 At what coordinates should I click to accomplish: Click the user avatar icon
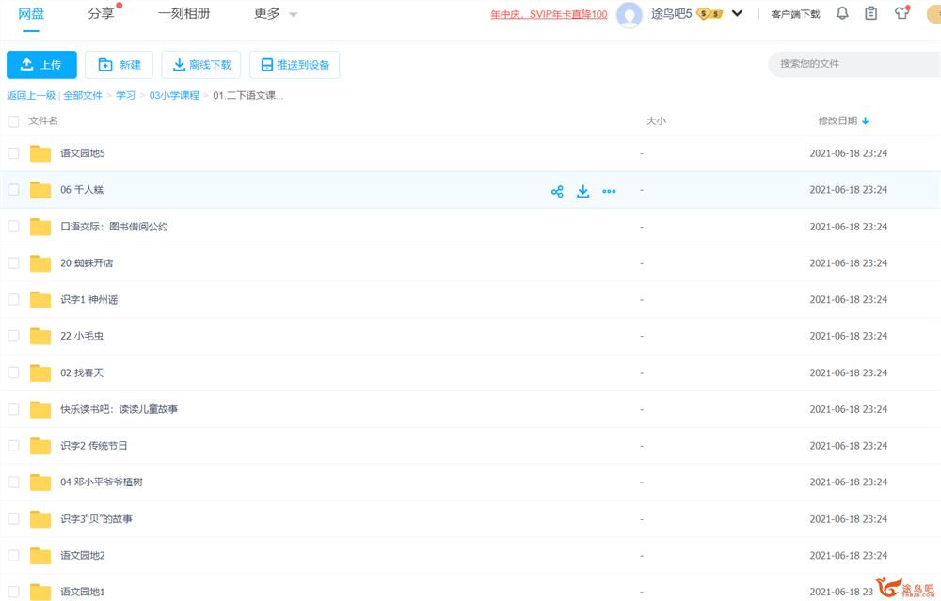coord(630,14)
